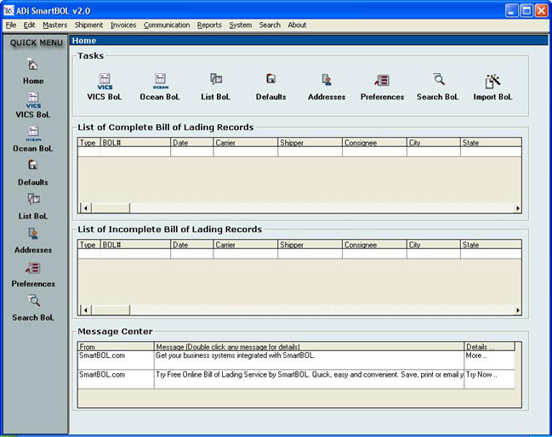Click the left scroll arrow in the Incomplete records list
The height and width of the screenshot is (437, 552).
coord(86,310)
